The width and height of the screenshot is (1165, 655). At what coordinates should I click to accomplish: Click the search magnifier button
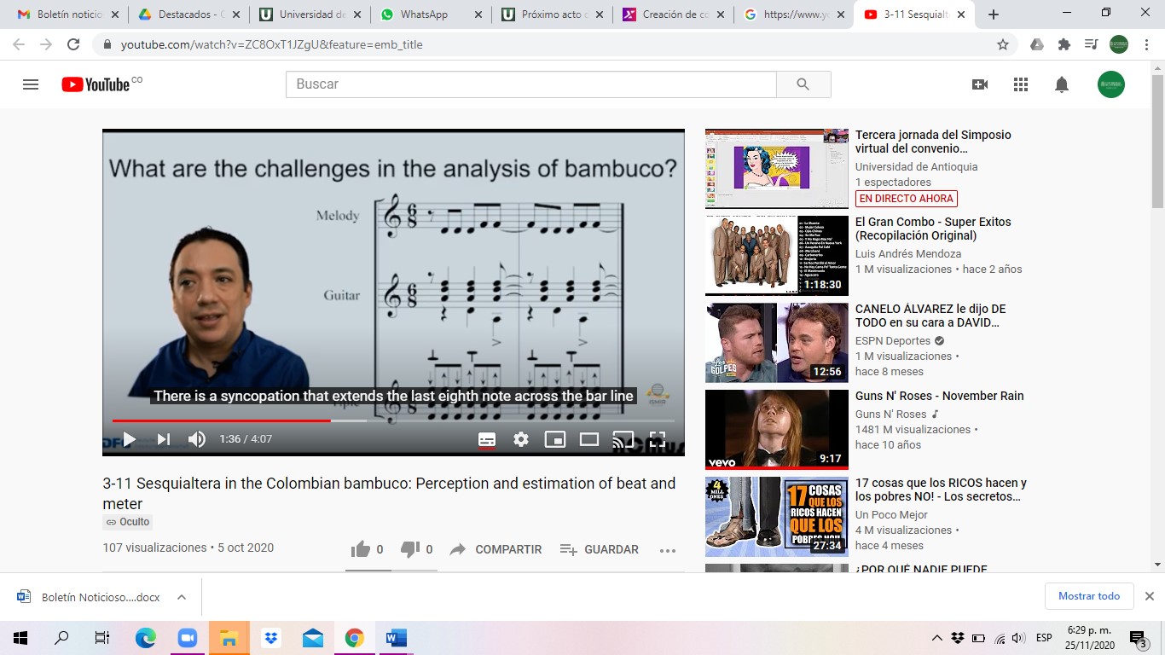tap(803, 84)
